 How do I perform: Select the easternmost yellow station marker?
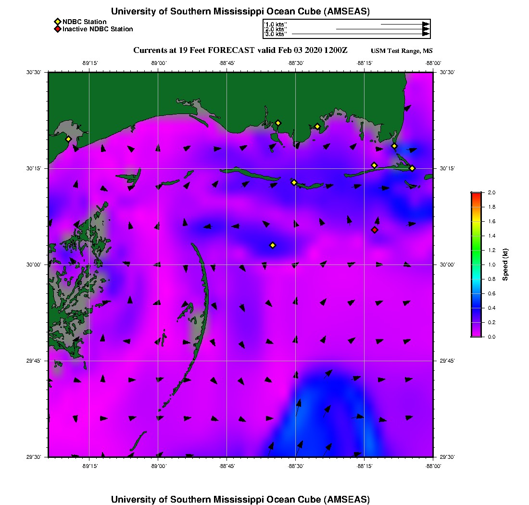pos(412,168)
